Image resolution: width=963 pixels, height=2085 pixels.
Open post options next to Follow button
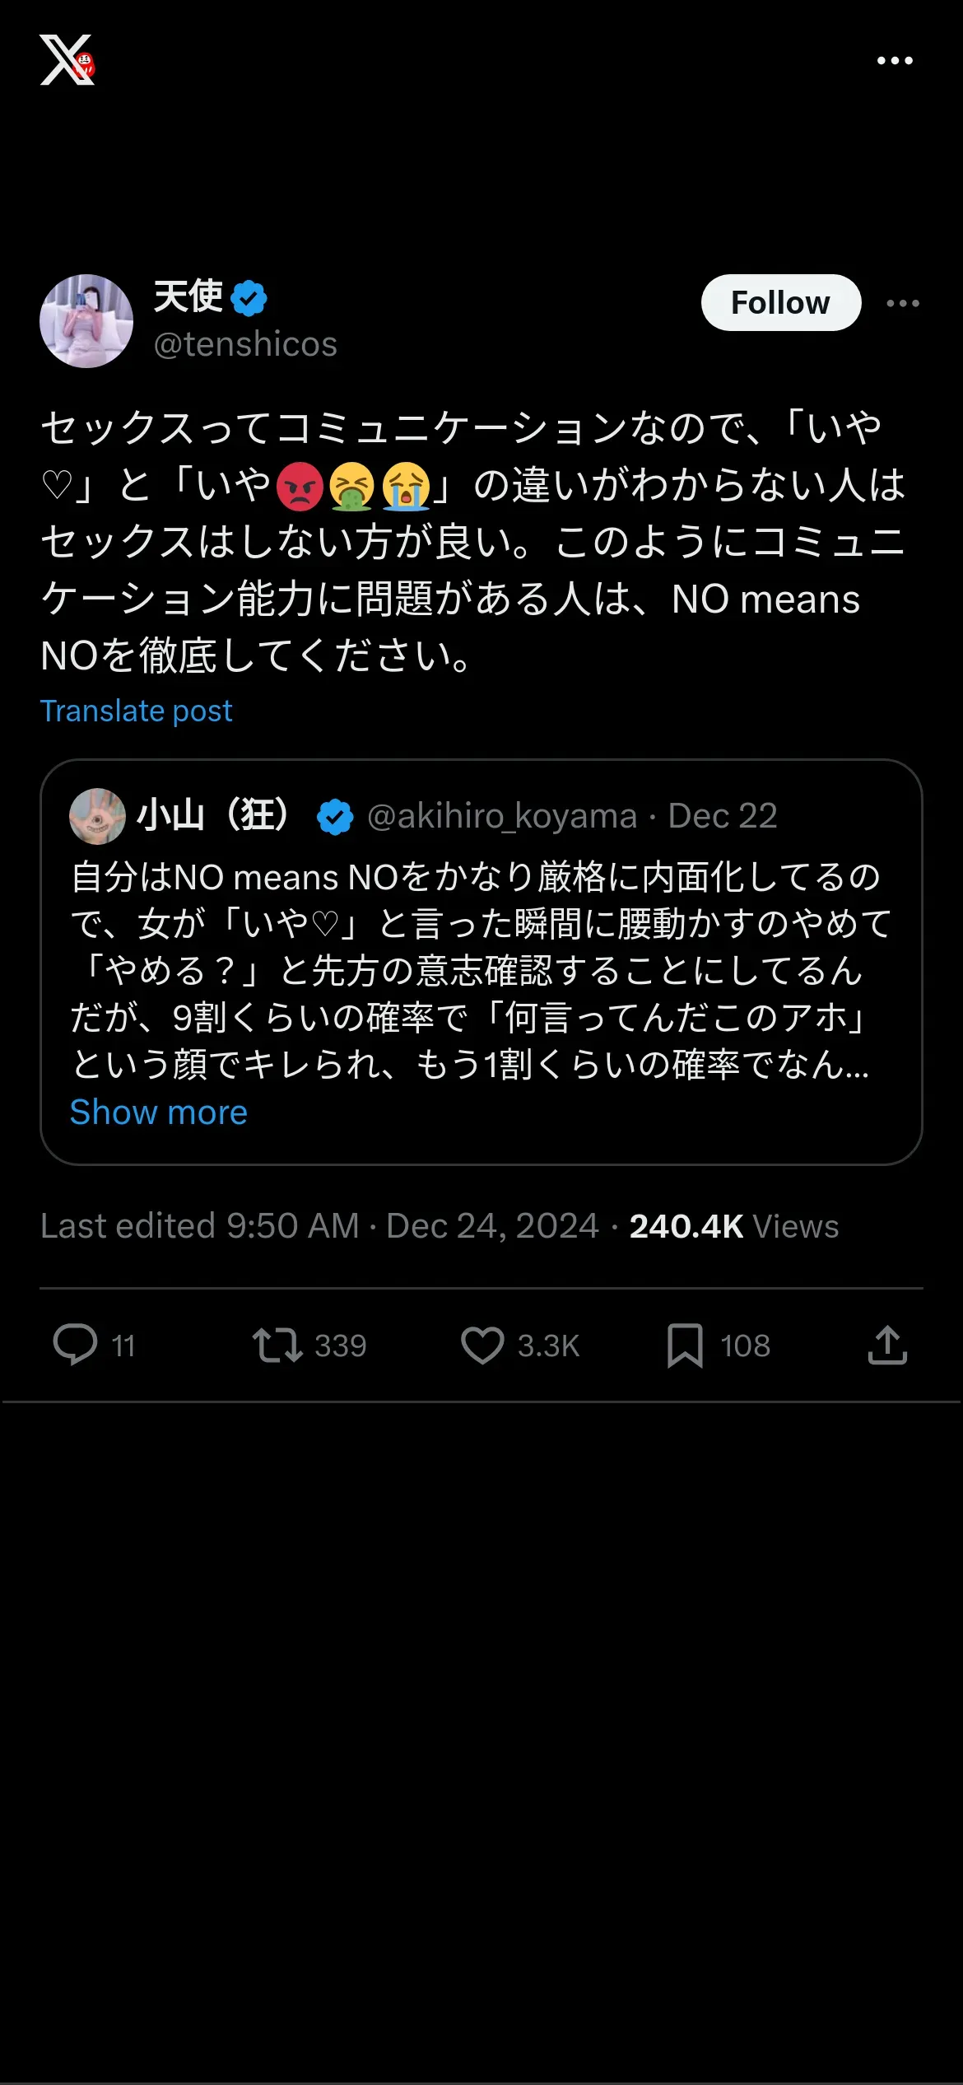pyautogui.click(x=903, y=303)
